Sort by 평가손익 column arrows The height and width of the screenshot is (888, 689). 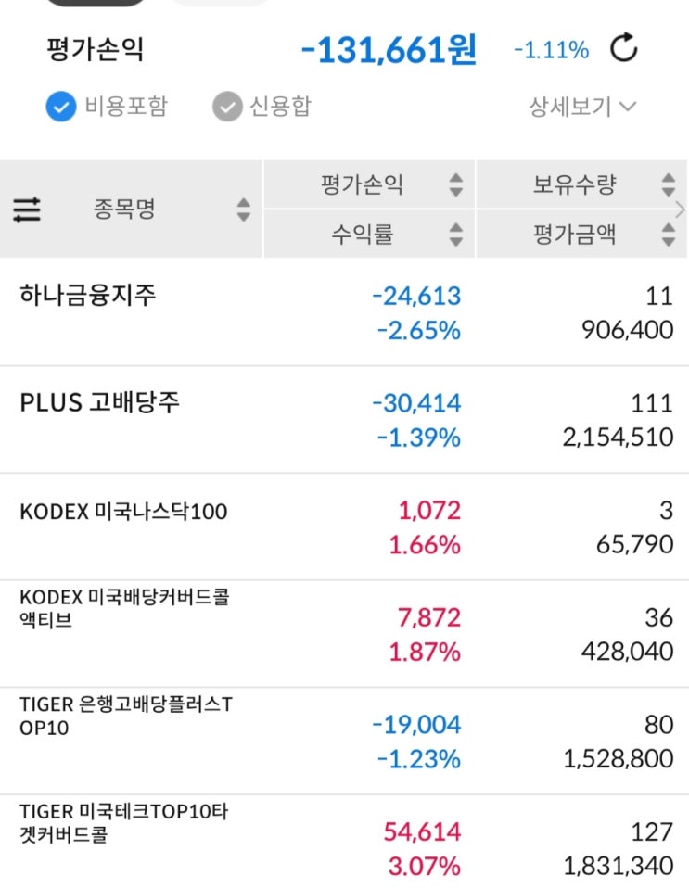point(455,185)
